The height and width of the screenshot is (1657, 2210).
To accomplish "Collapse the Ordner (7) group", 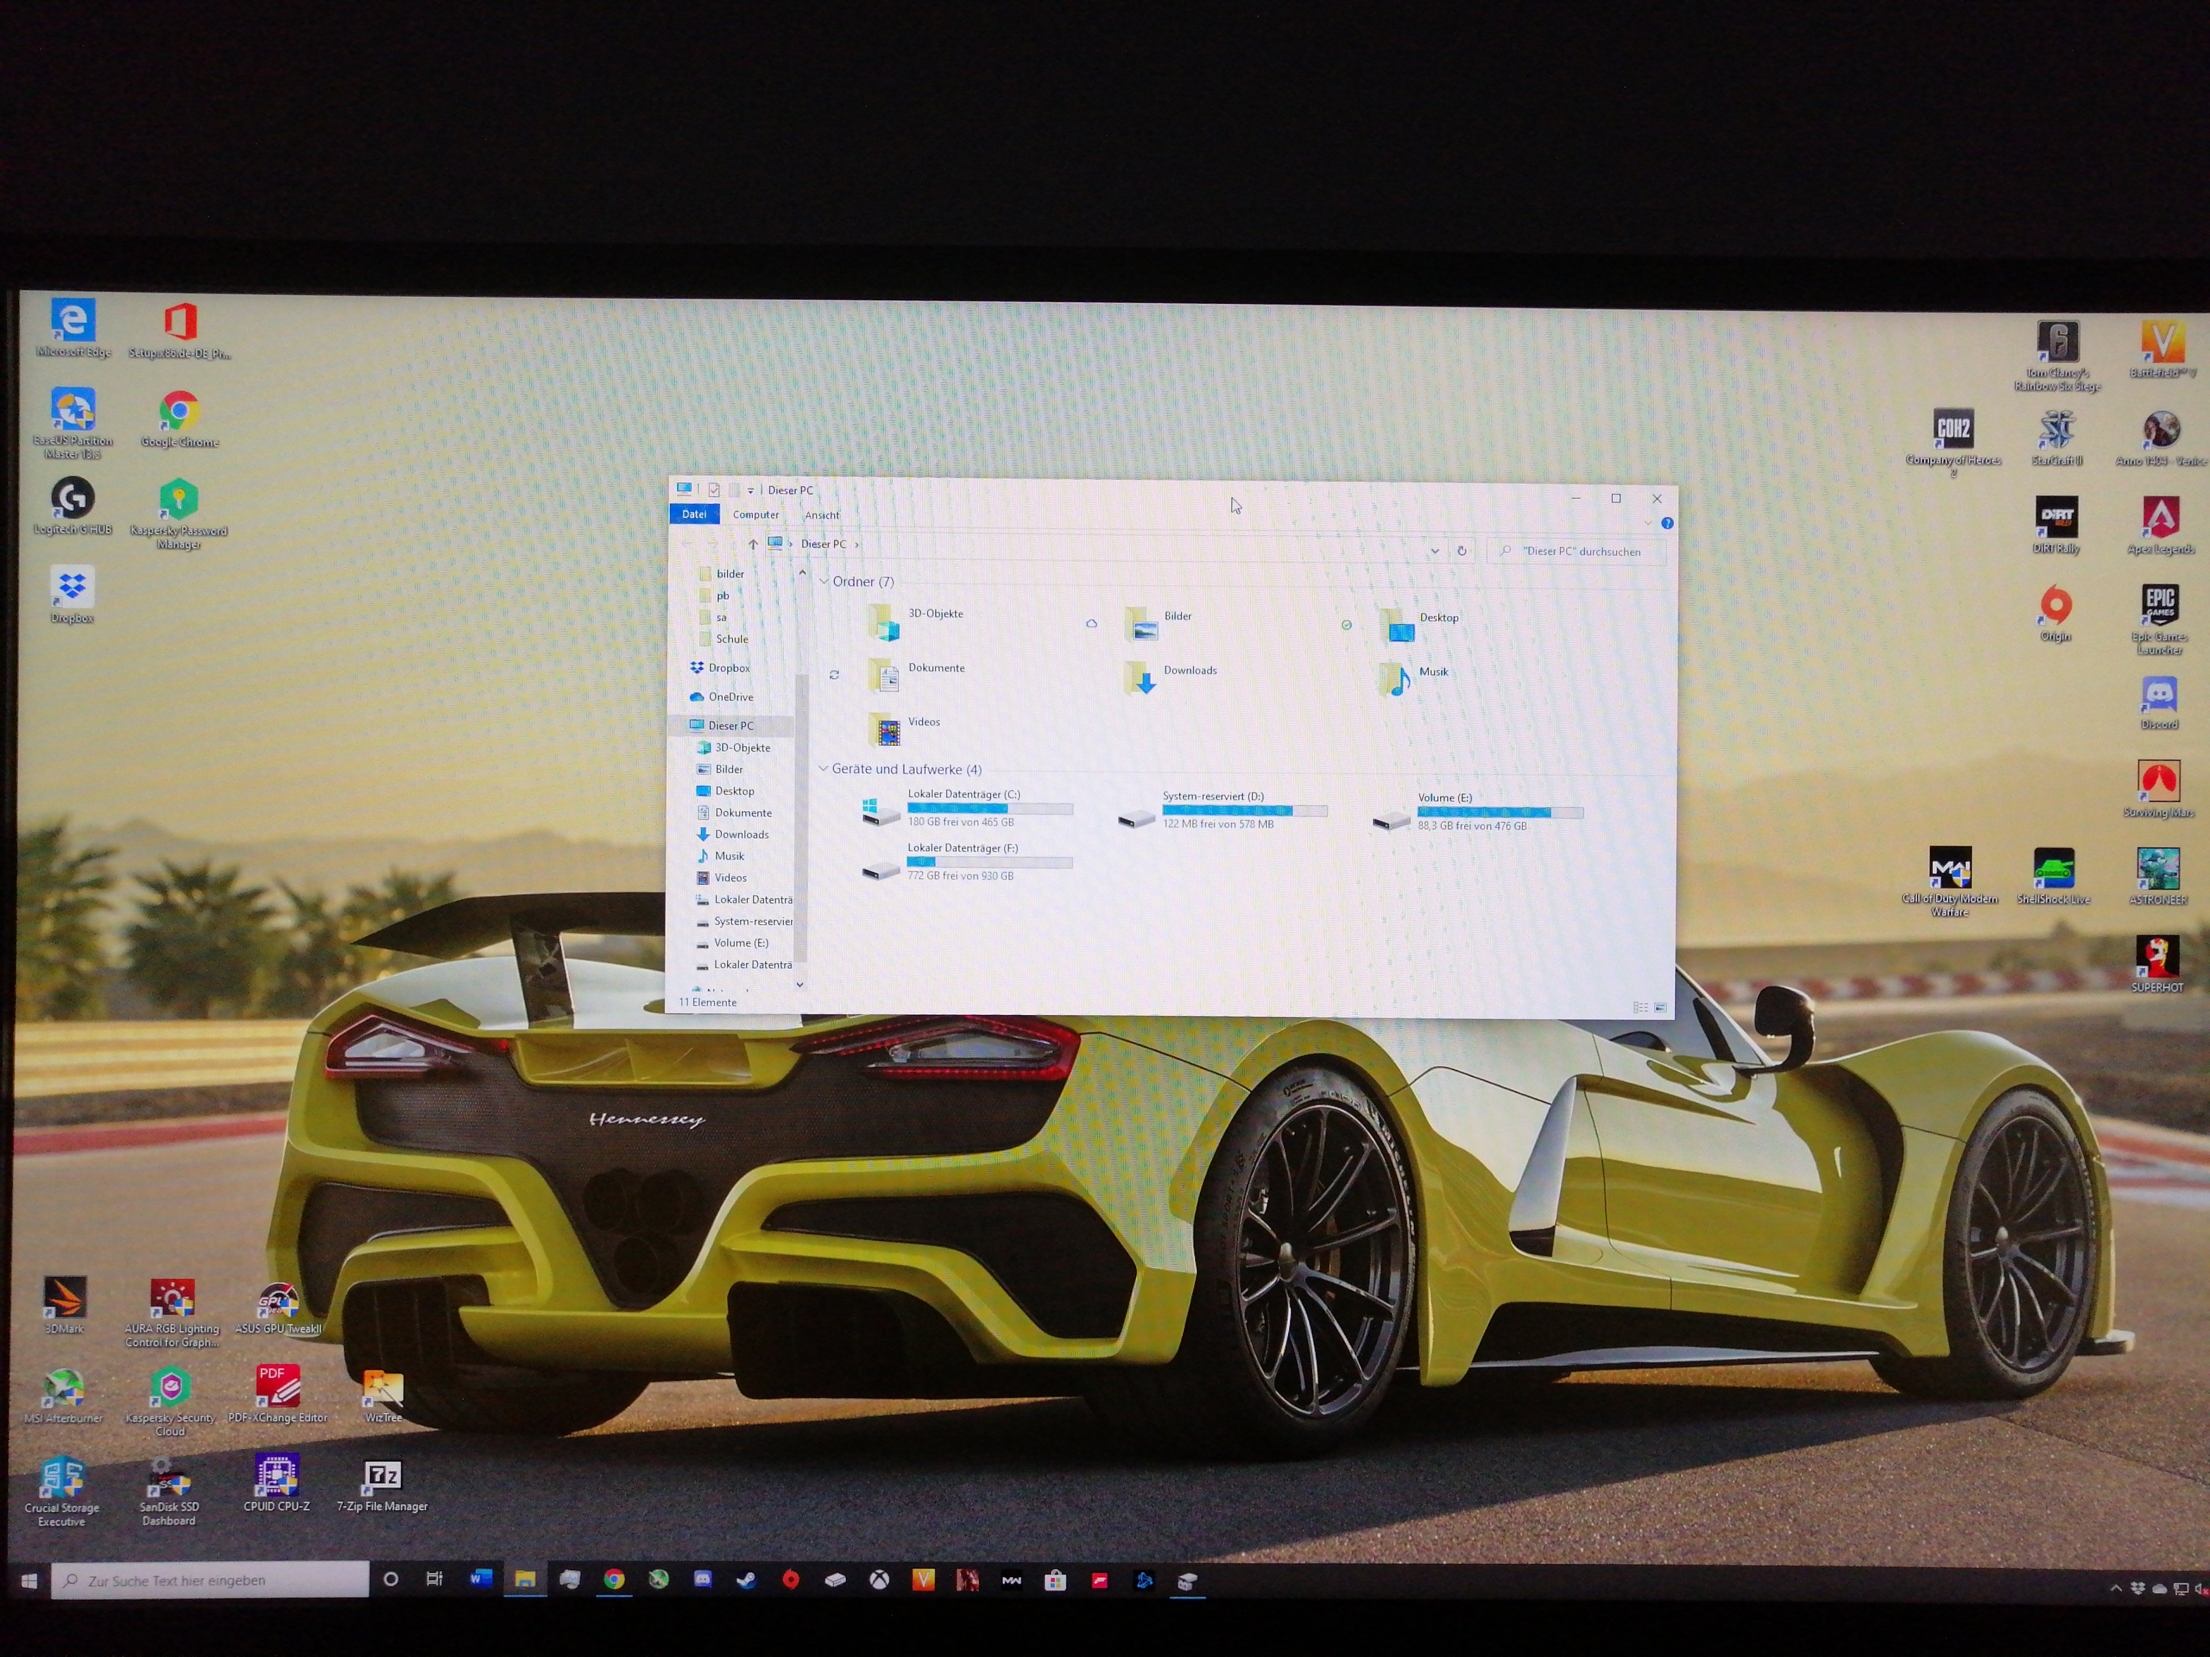I will pyautogui.click(x=824, y=581).
